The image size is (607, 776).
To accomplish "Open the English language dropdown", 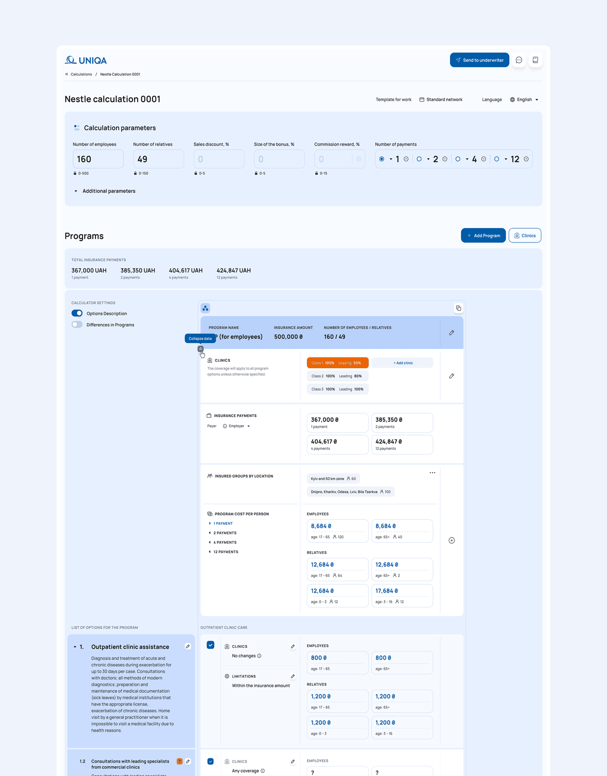I will tap(524, 100).
